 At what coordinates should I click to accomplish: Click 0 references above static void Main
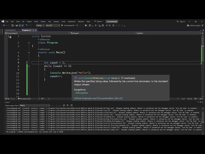tap(44, 49)
